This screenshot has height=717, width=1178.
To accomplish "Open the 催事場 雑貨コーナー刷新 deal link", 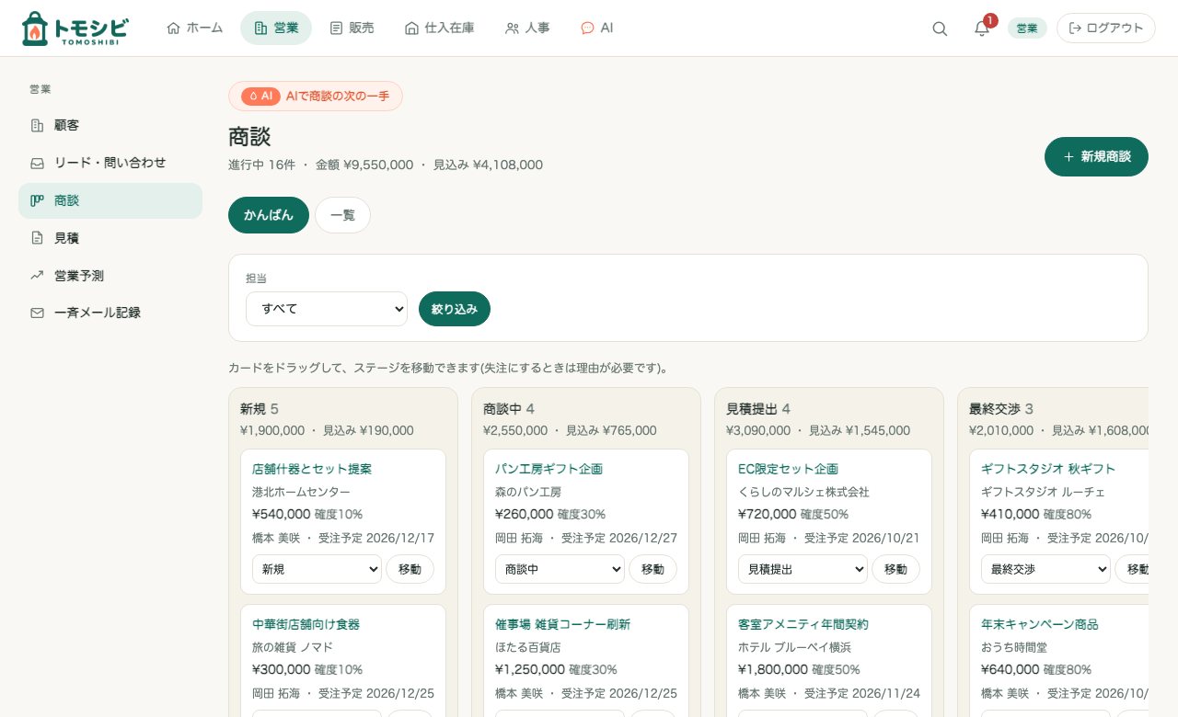I will click(562, 624).
